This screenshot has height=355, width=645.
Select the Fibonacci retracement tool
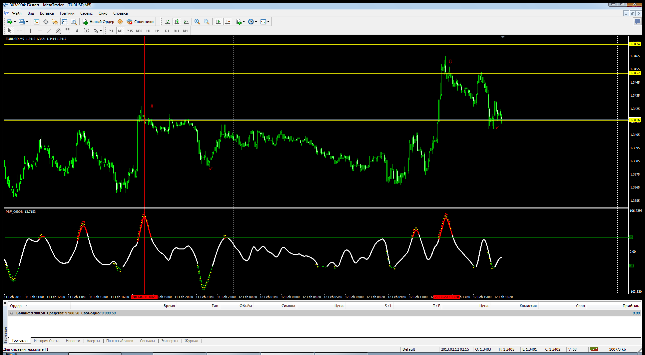pyautogui.click(x=68, y=31)
